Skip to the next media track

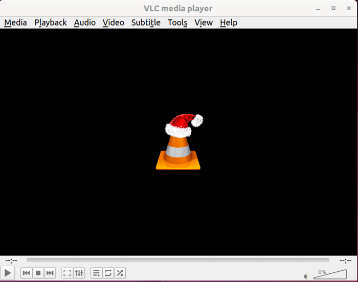(50, 273)
